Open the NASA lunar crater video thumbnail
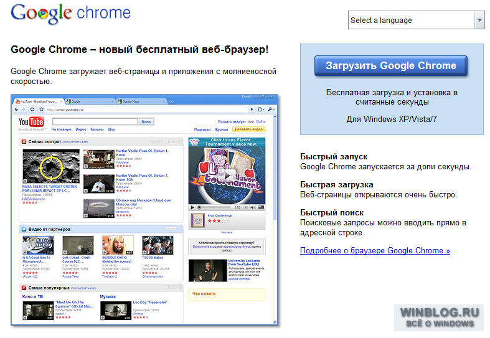This screenshot has height=338, width=490. [51, 166]
